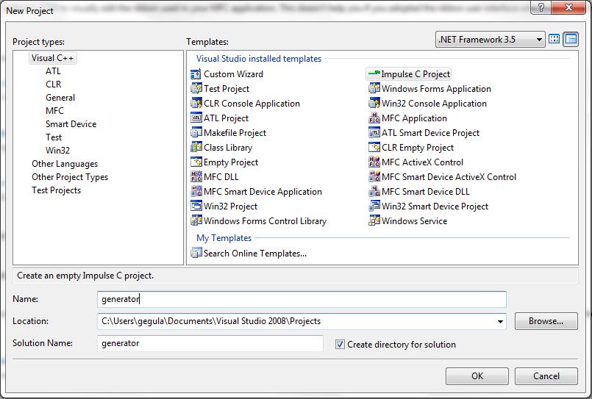Click the Solution Name input field
592x399 pixels.
[210, 343]
